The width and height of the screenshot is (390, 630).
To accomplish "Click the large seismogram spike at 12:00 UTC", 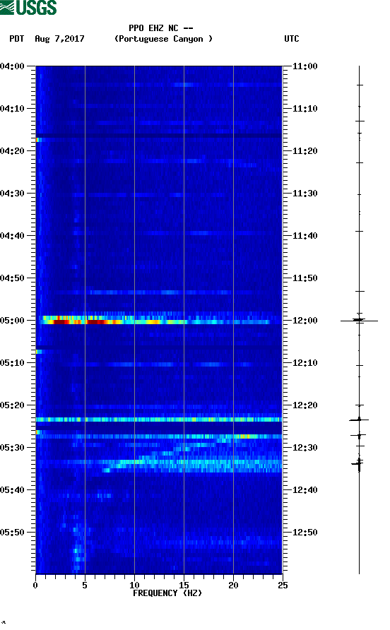I will pos(359,321).
